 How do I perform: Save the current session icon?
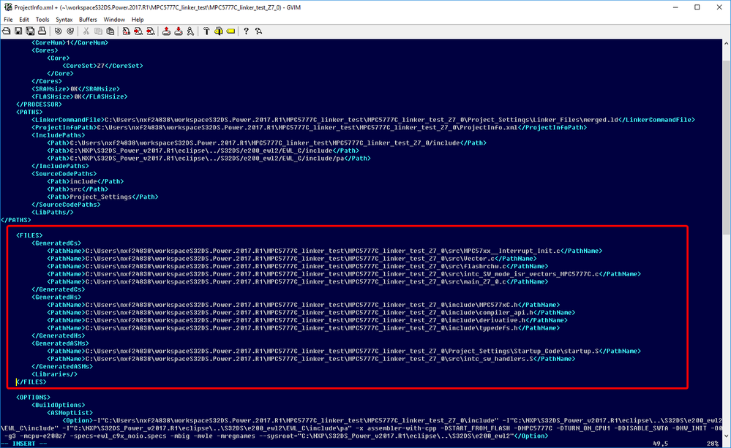coord(179,31)
